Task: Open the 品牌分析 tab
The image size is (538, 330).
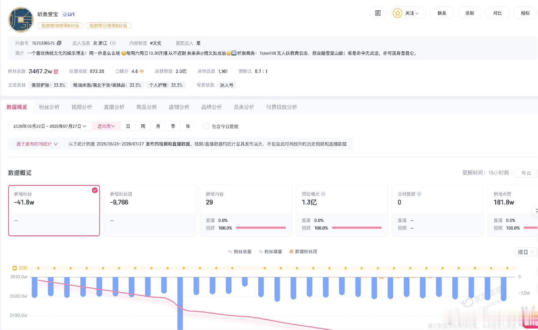Action: [x=212, y=107]
